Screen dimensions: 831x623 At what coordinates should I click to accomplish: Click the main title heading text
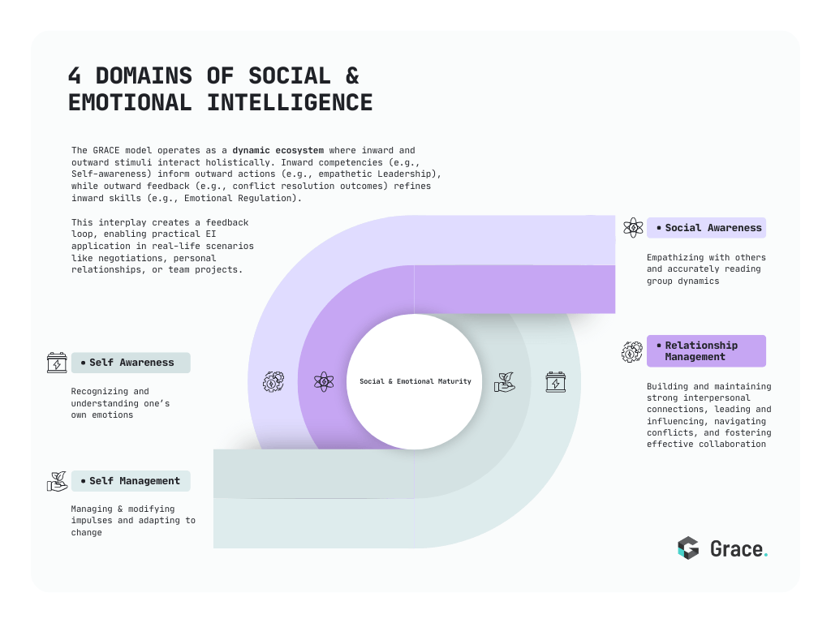221,89
